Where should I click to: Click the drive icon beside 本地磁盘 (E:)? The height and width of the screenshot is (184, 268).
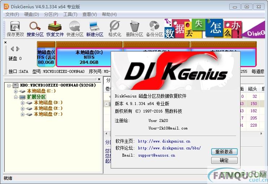(x=29, y=109)
